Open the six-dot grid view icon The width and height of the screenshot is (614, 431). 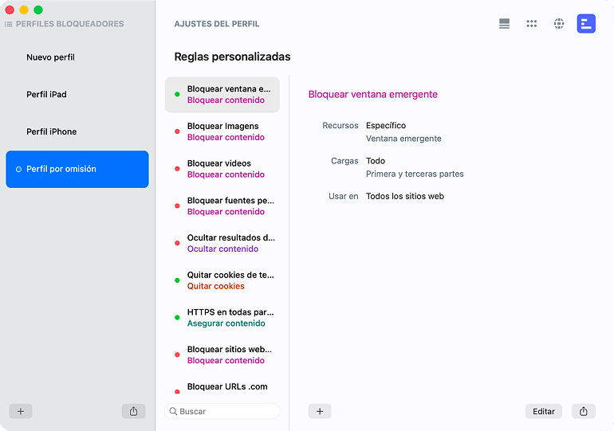[532, 24]
